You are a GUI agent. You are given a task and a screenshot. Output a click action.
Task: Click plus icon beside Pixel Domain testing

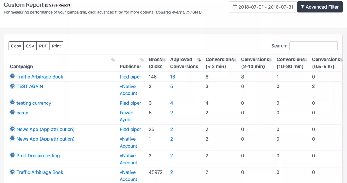(12, 155)
